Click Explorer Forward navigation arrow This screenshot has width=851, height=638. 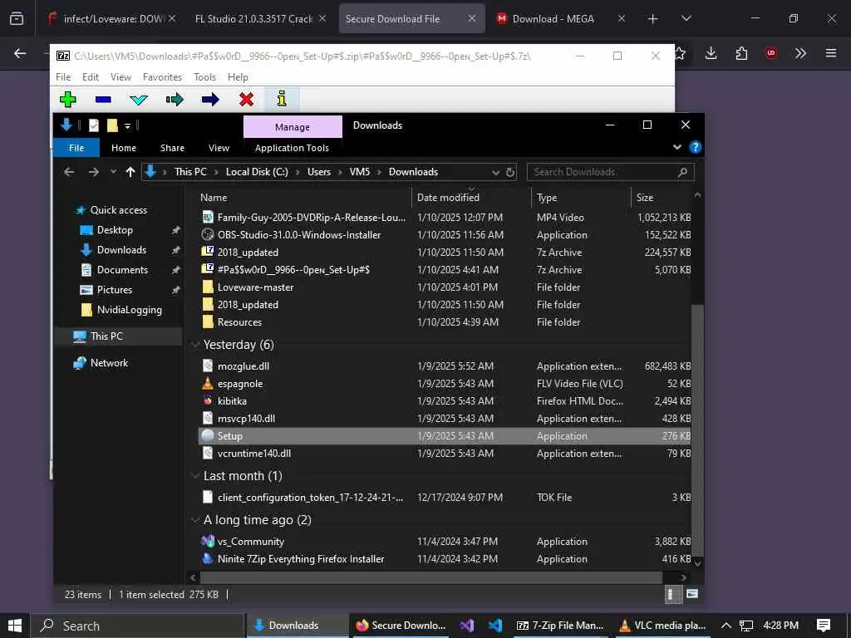(x=94, y=172)
